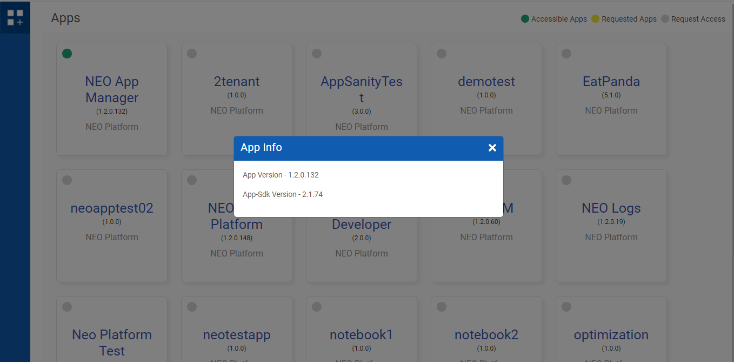Click version (1.0.0) under neotestapp

(x=237, y=348)
